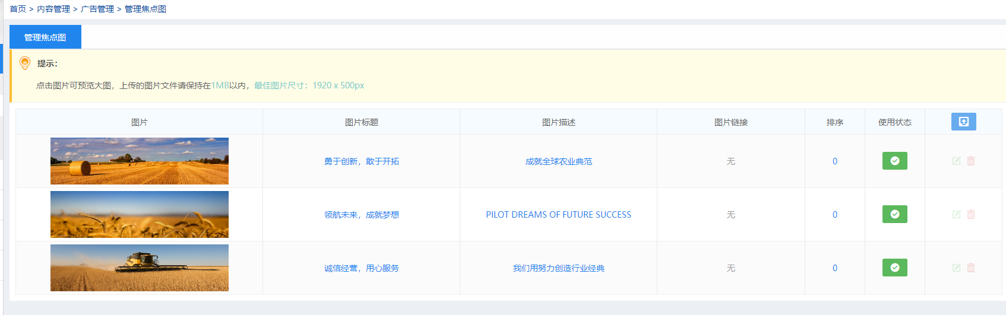Delete the hay bale field image row
1006x315 pixels.
pyautogui.click(x=971, y=161)
